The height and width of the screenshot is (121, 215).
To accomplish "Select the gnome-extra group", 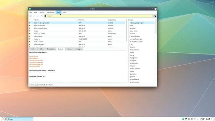I will [x=134, y=79].
